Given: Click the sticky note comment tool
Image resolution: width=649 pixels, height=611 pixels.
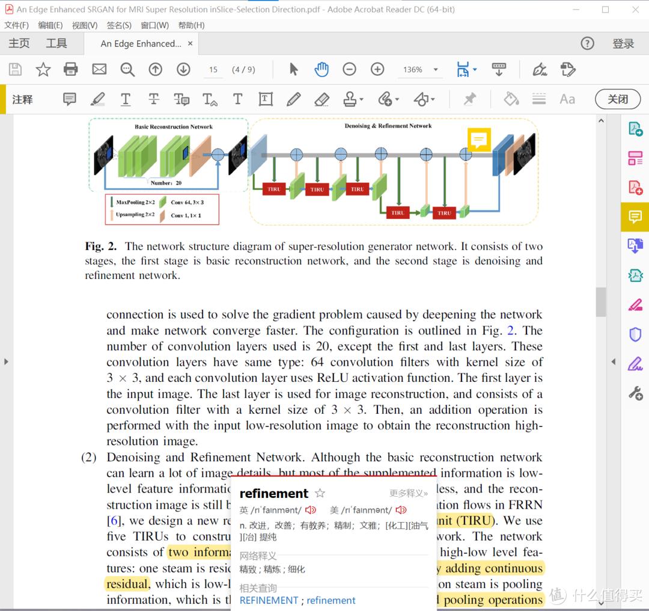Looking at the screenshot, I should pos(70,99).
